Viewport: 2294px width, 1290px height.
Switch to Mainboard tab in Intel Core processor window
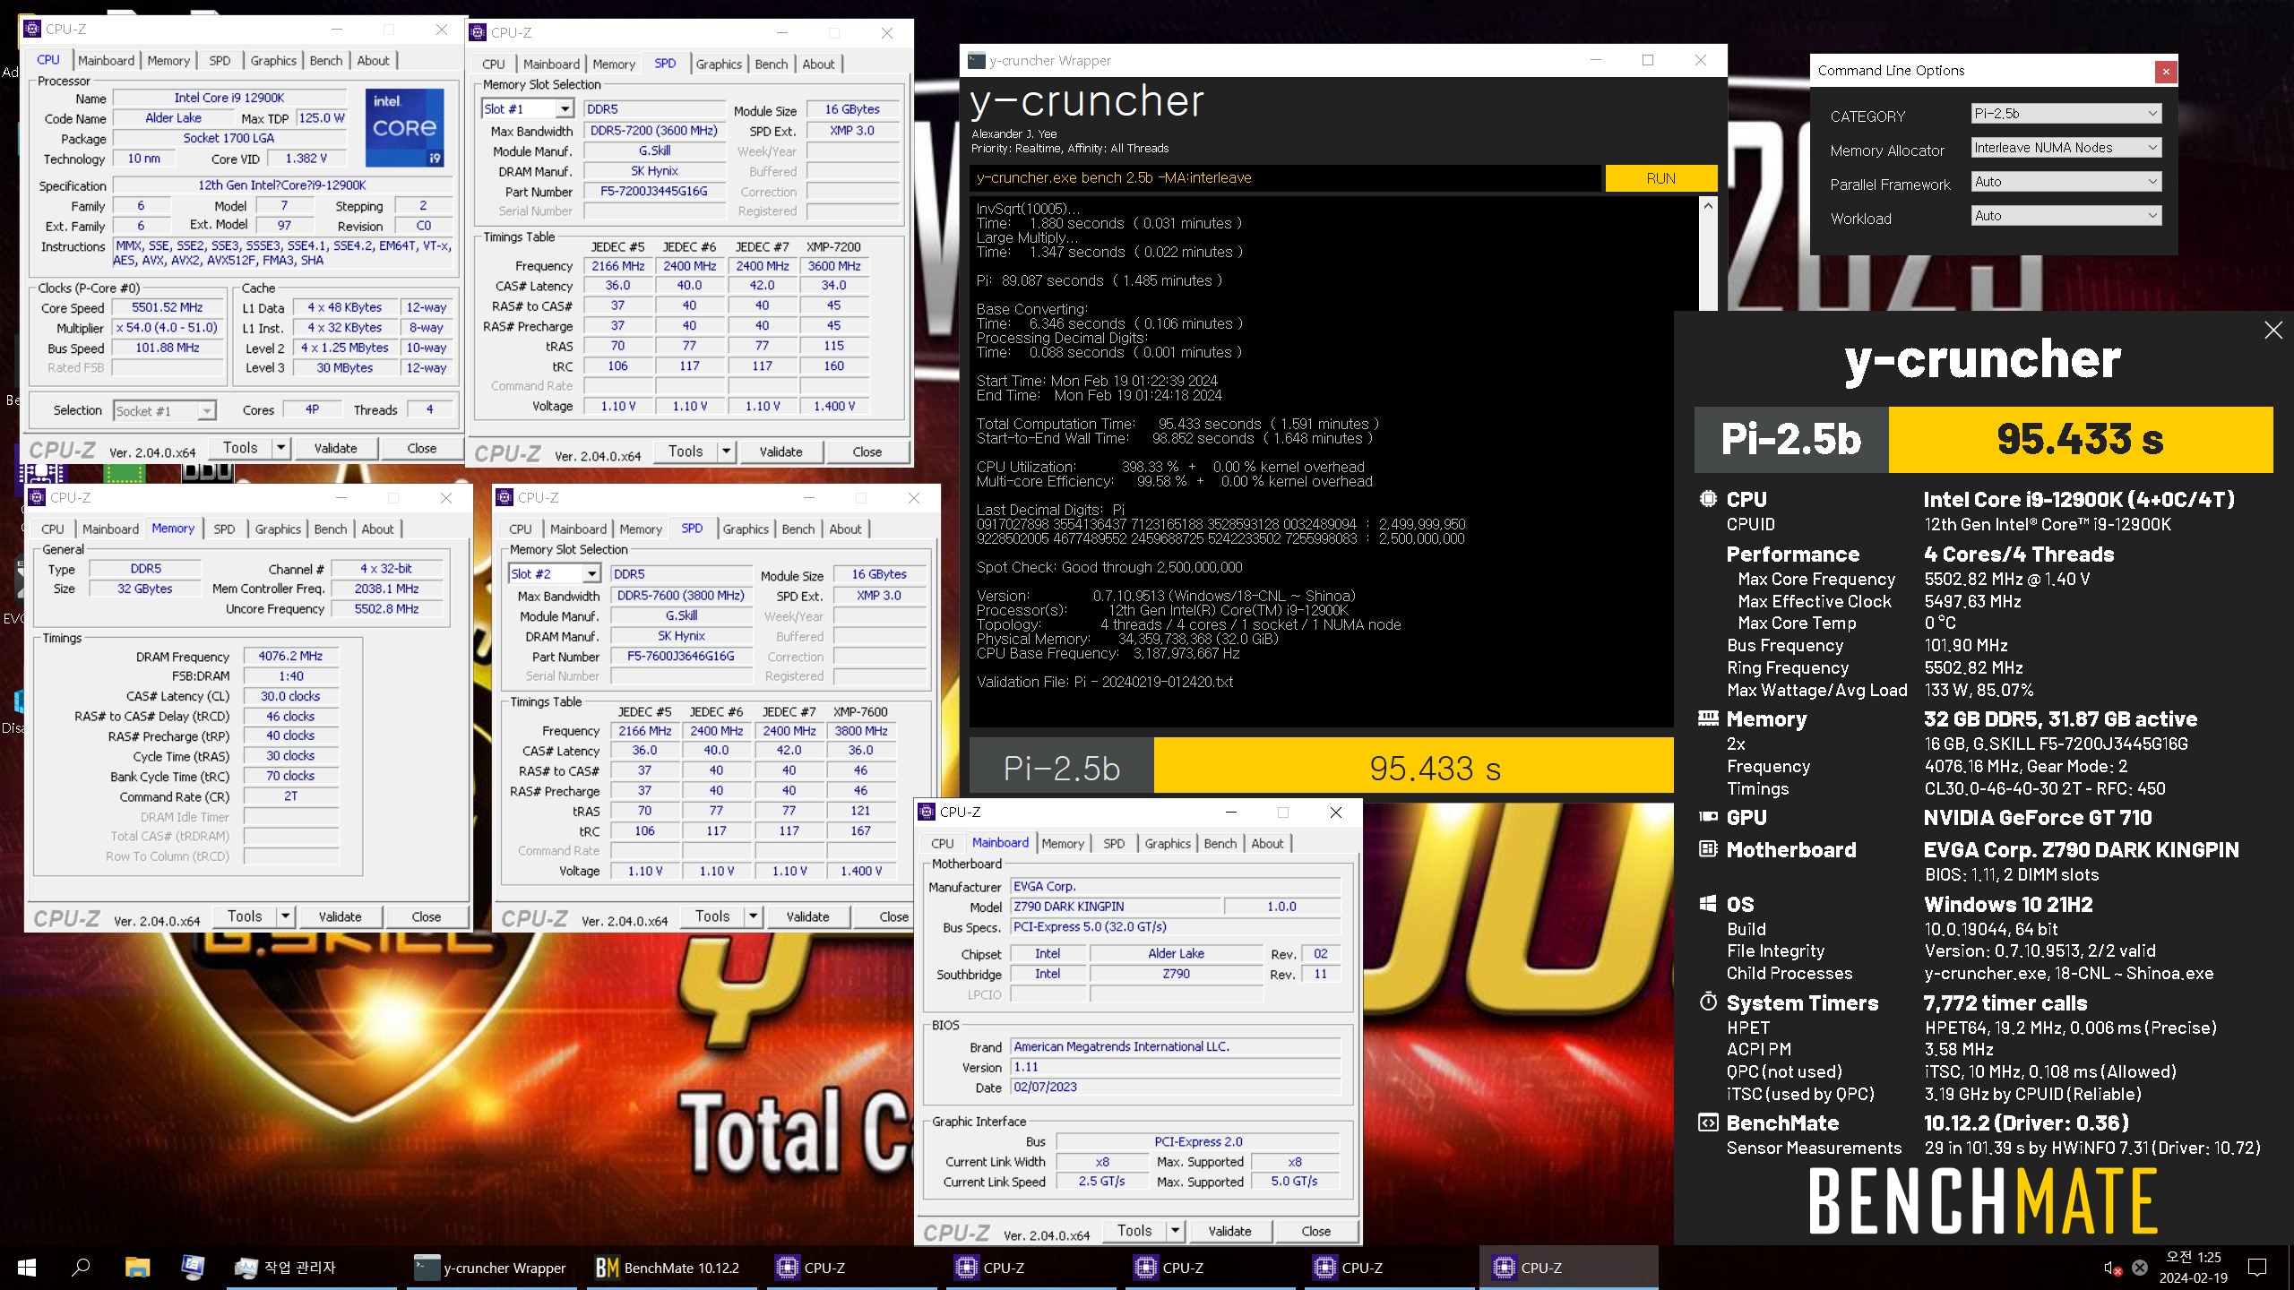(106, 61)
